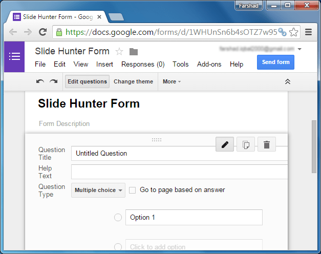Expand the More dropdown
The image size is (321, 254).
pyautogui.click(x=172, y=81)
